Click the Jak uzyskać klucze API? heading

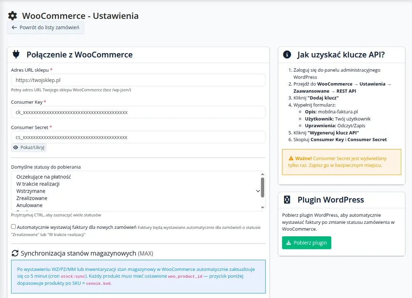tap(341, 54)
